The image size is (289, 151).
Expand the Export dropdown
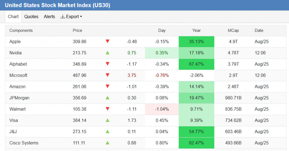(x=71, y=17)
